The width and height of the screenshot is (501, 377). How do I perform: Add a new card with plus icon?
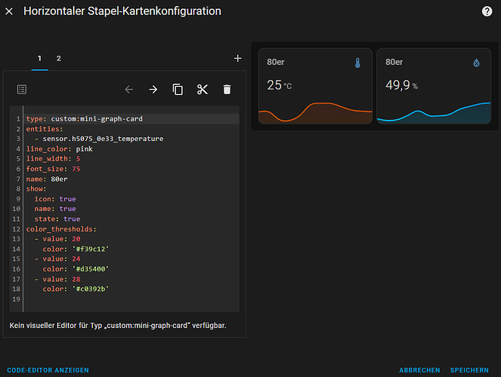coord(237,58)
